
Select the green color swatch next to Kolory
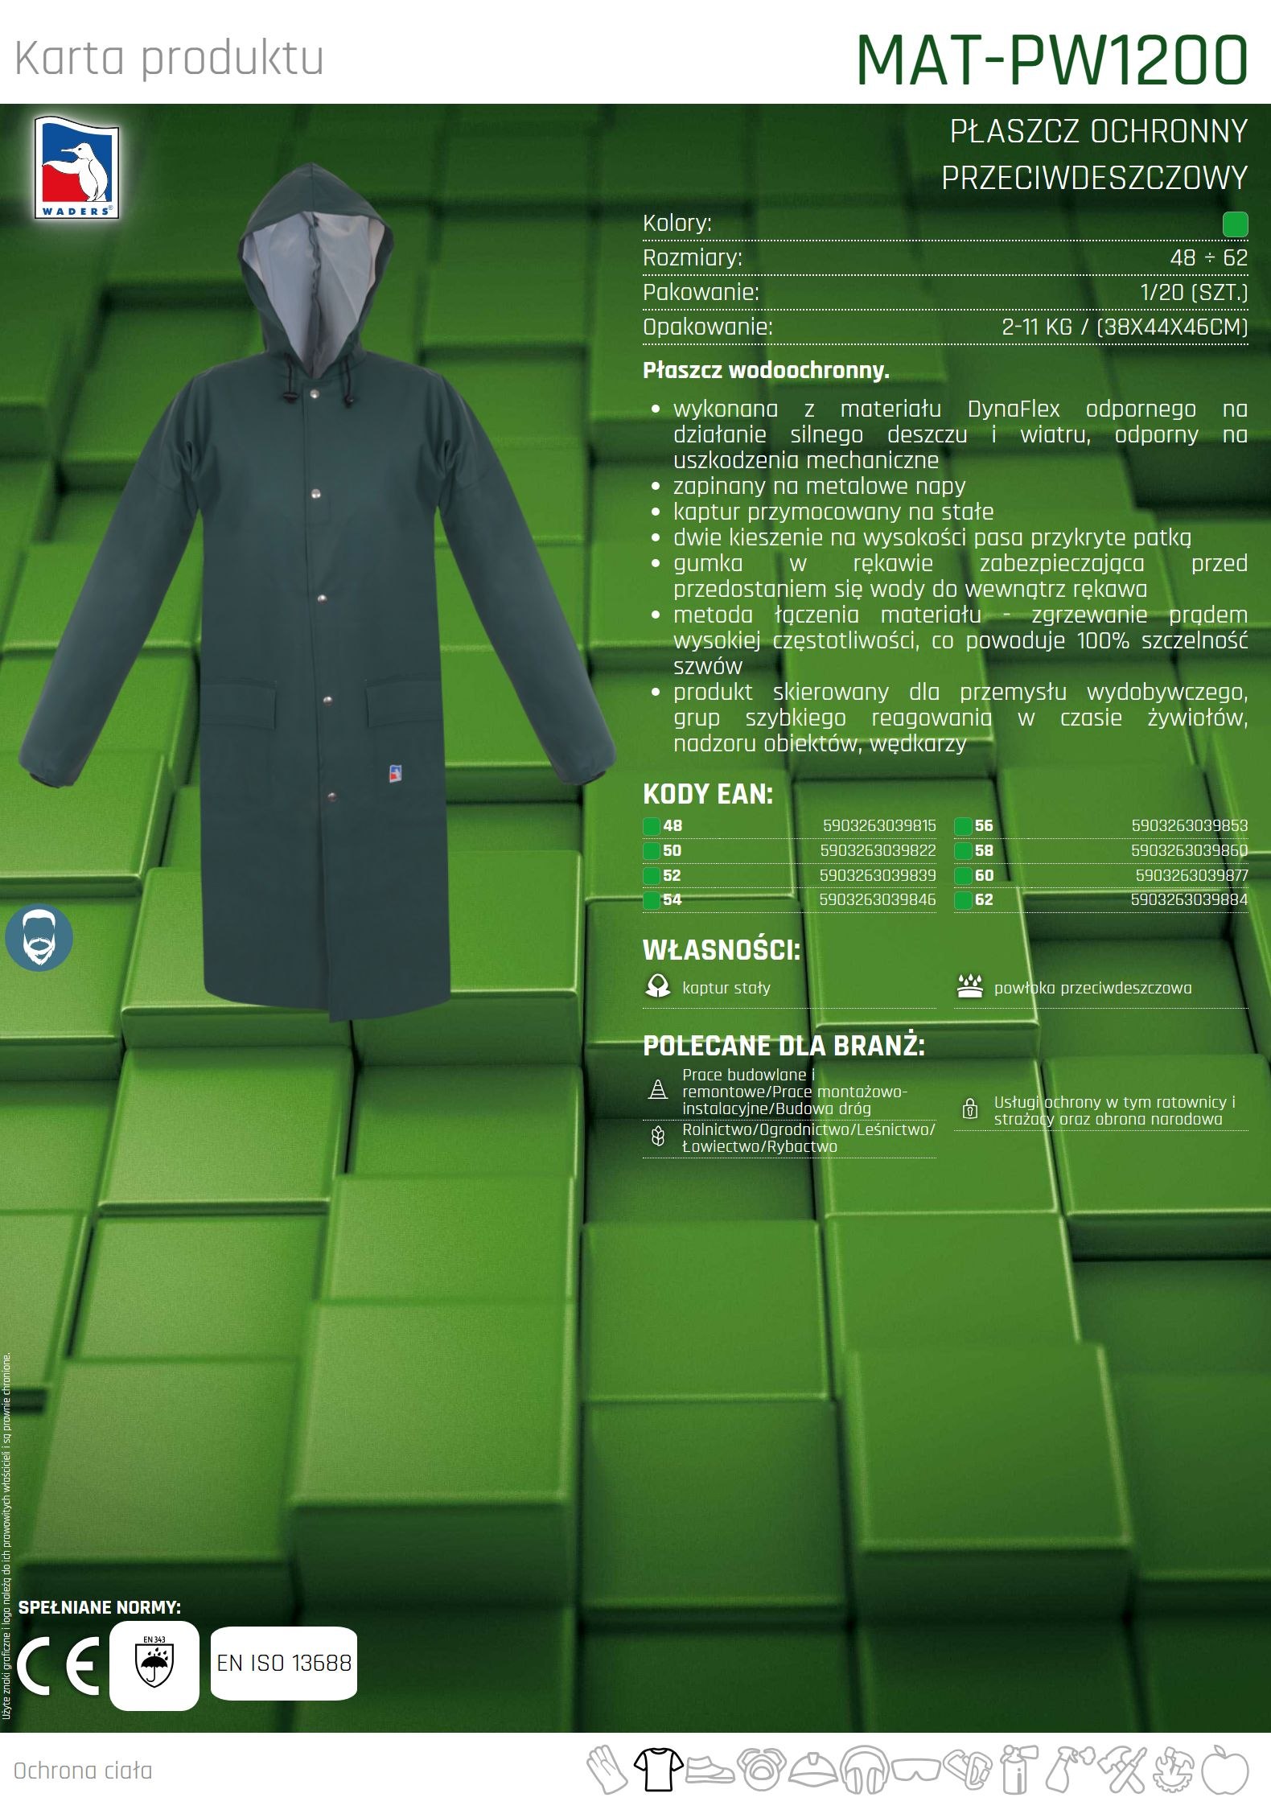(1235, 224)
